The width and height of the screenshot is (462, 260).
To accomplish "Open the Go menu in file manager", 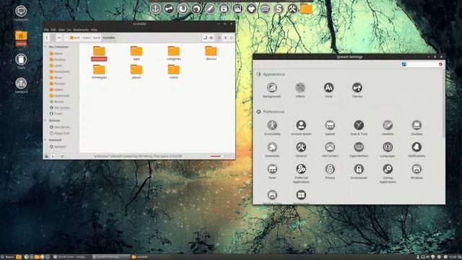I will 69,30.
